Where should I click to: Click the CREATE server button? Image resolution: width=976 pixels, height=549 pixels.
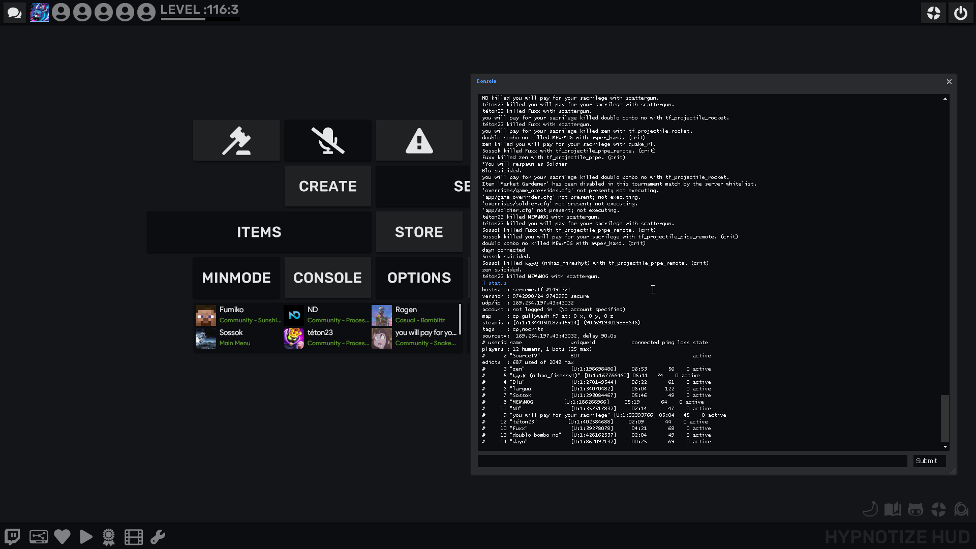[x=327, y=187]
